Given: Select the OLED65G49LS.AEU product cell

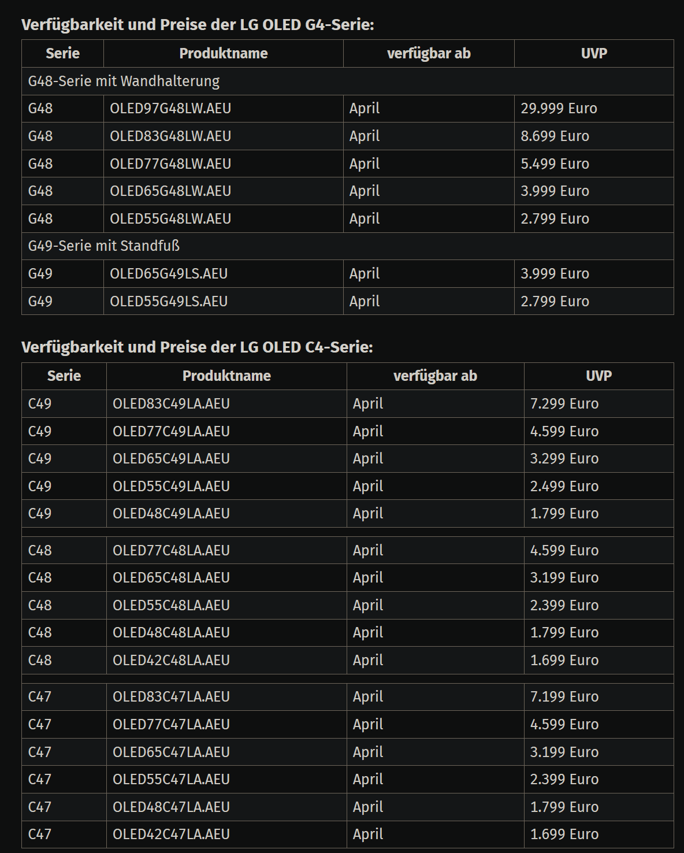Looking at the screenshot, I should (223, 274).
